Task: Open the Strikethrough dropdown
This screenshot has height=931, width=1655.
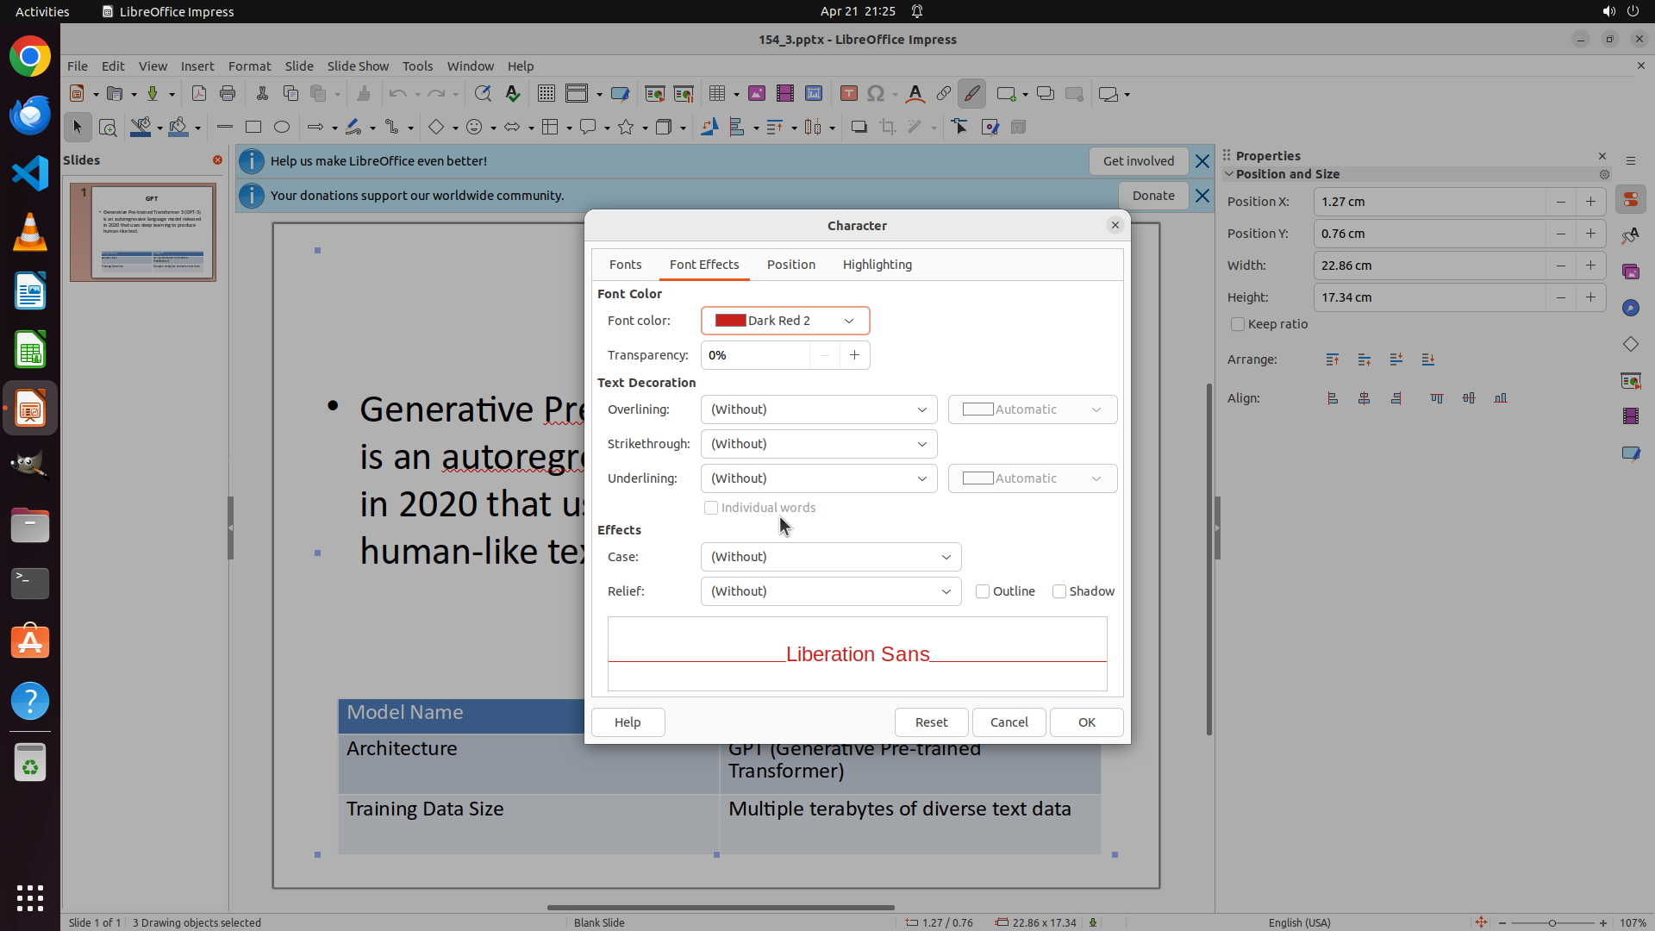Action: 818,444
